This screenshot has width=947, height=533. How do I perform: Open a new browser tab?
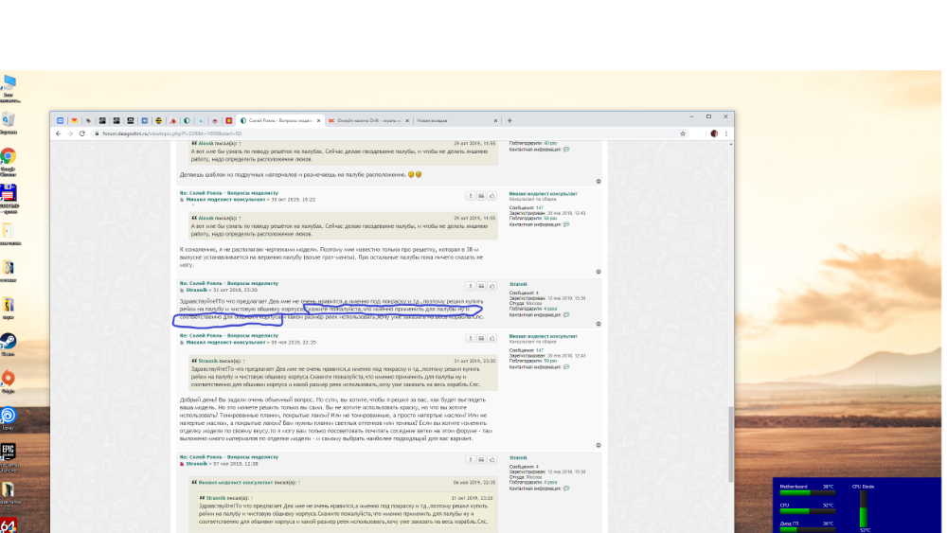[509, 120]
